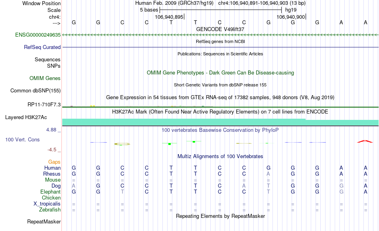
Task: Click the -4.5 PhyloP lower scale value
Action: (52, 150)
